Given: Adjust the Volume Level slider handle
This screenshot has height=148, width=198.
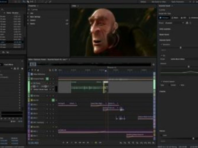Looking at the screenshot, I should (193, 139).
